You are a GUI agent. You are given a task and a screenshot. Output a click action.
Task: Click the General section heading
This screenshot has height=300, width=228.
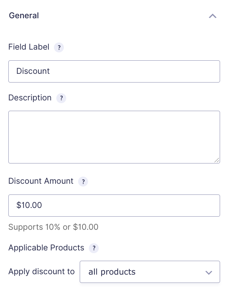pyautogui.click(x=24, y=15)
